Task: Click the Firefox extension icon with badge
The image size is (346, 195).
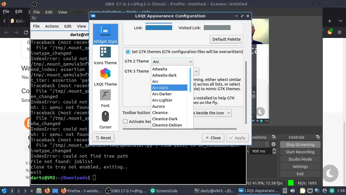Action: [330, 32]
